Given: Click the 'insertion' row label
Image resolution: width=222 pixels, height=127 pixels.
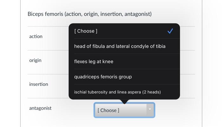Looking at the screenshot, I should click(39, 84).
